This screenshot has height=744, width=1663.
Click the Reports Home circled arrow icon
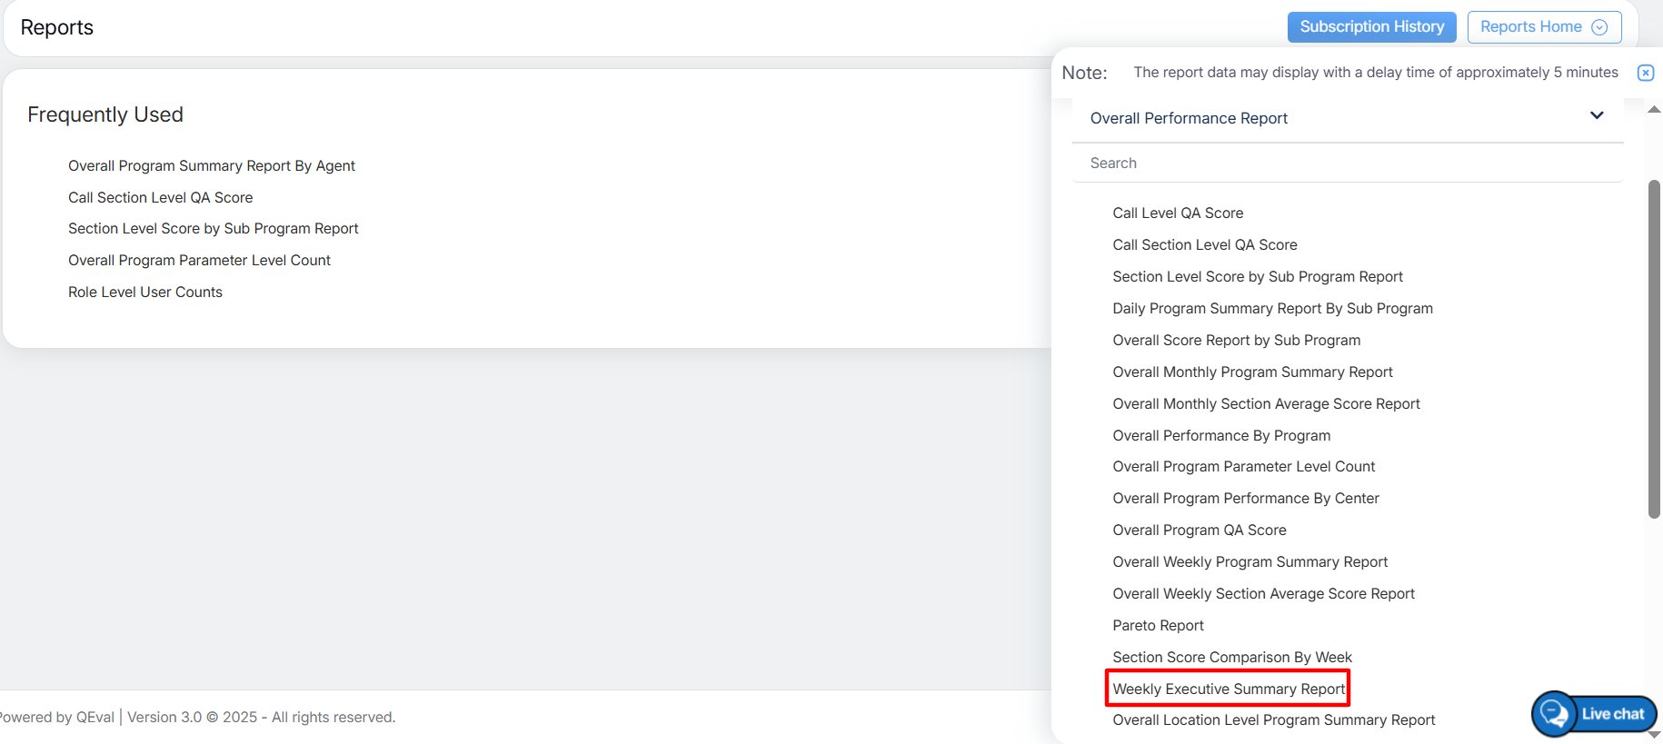point(1599,27)
